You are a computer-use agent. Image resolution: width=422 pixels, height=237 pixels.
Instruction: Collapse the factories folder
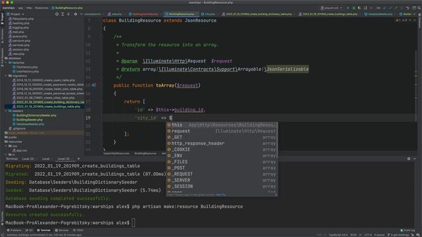6,63
